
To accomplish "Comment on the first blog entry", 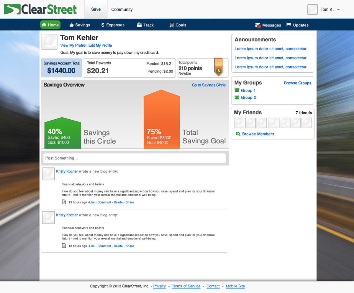I will [104, 202].
